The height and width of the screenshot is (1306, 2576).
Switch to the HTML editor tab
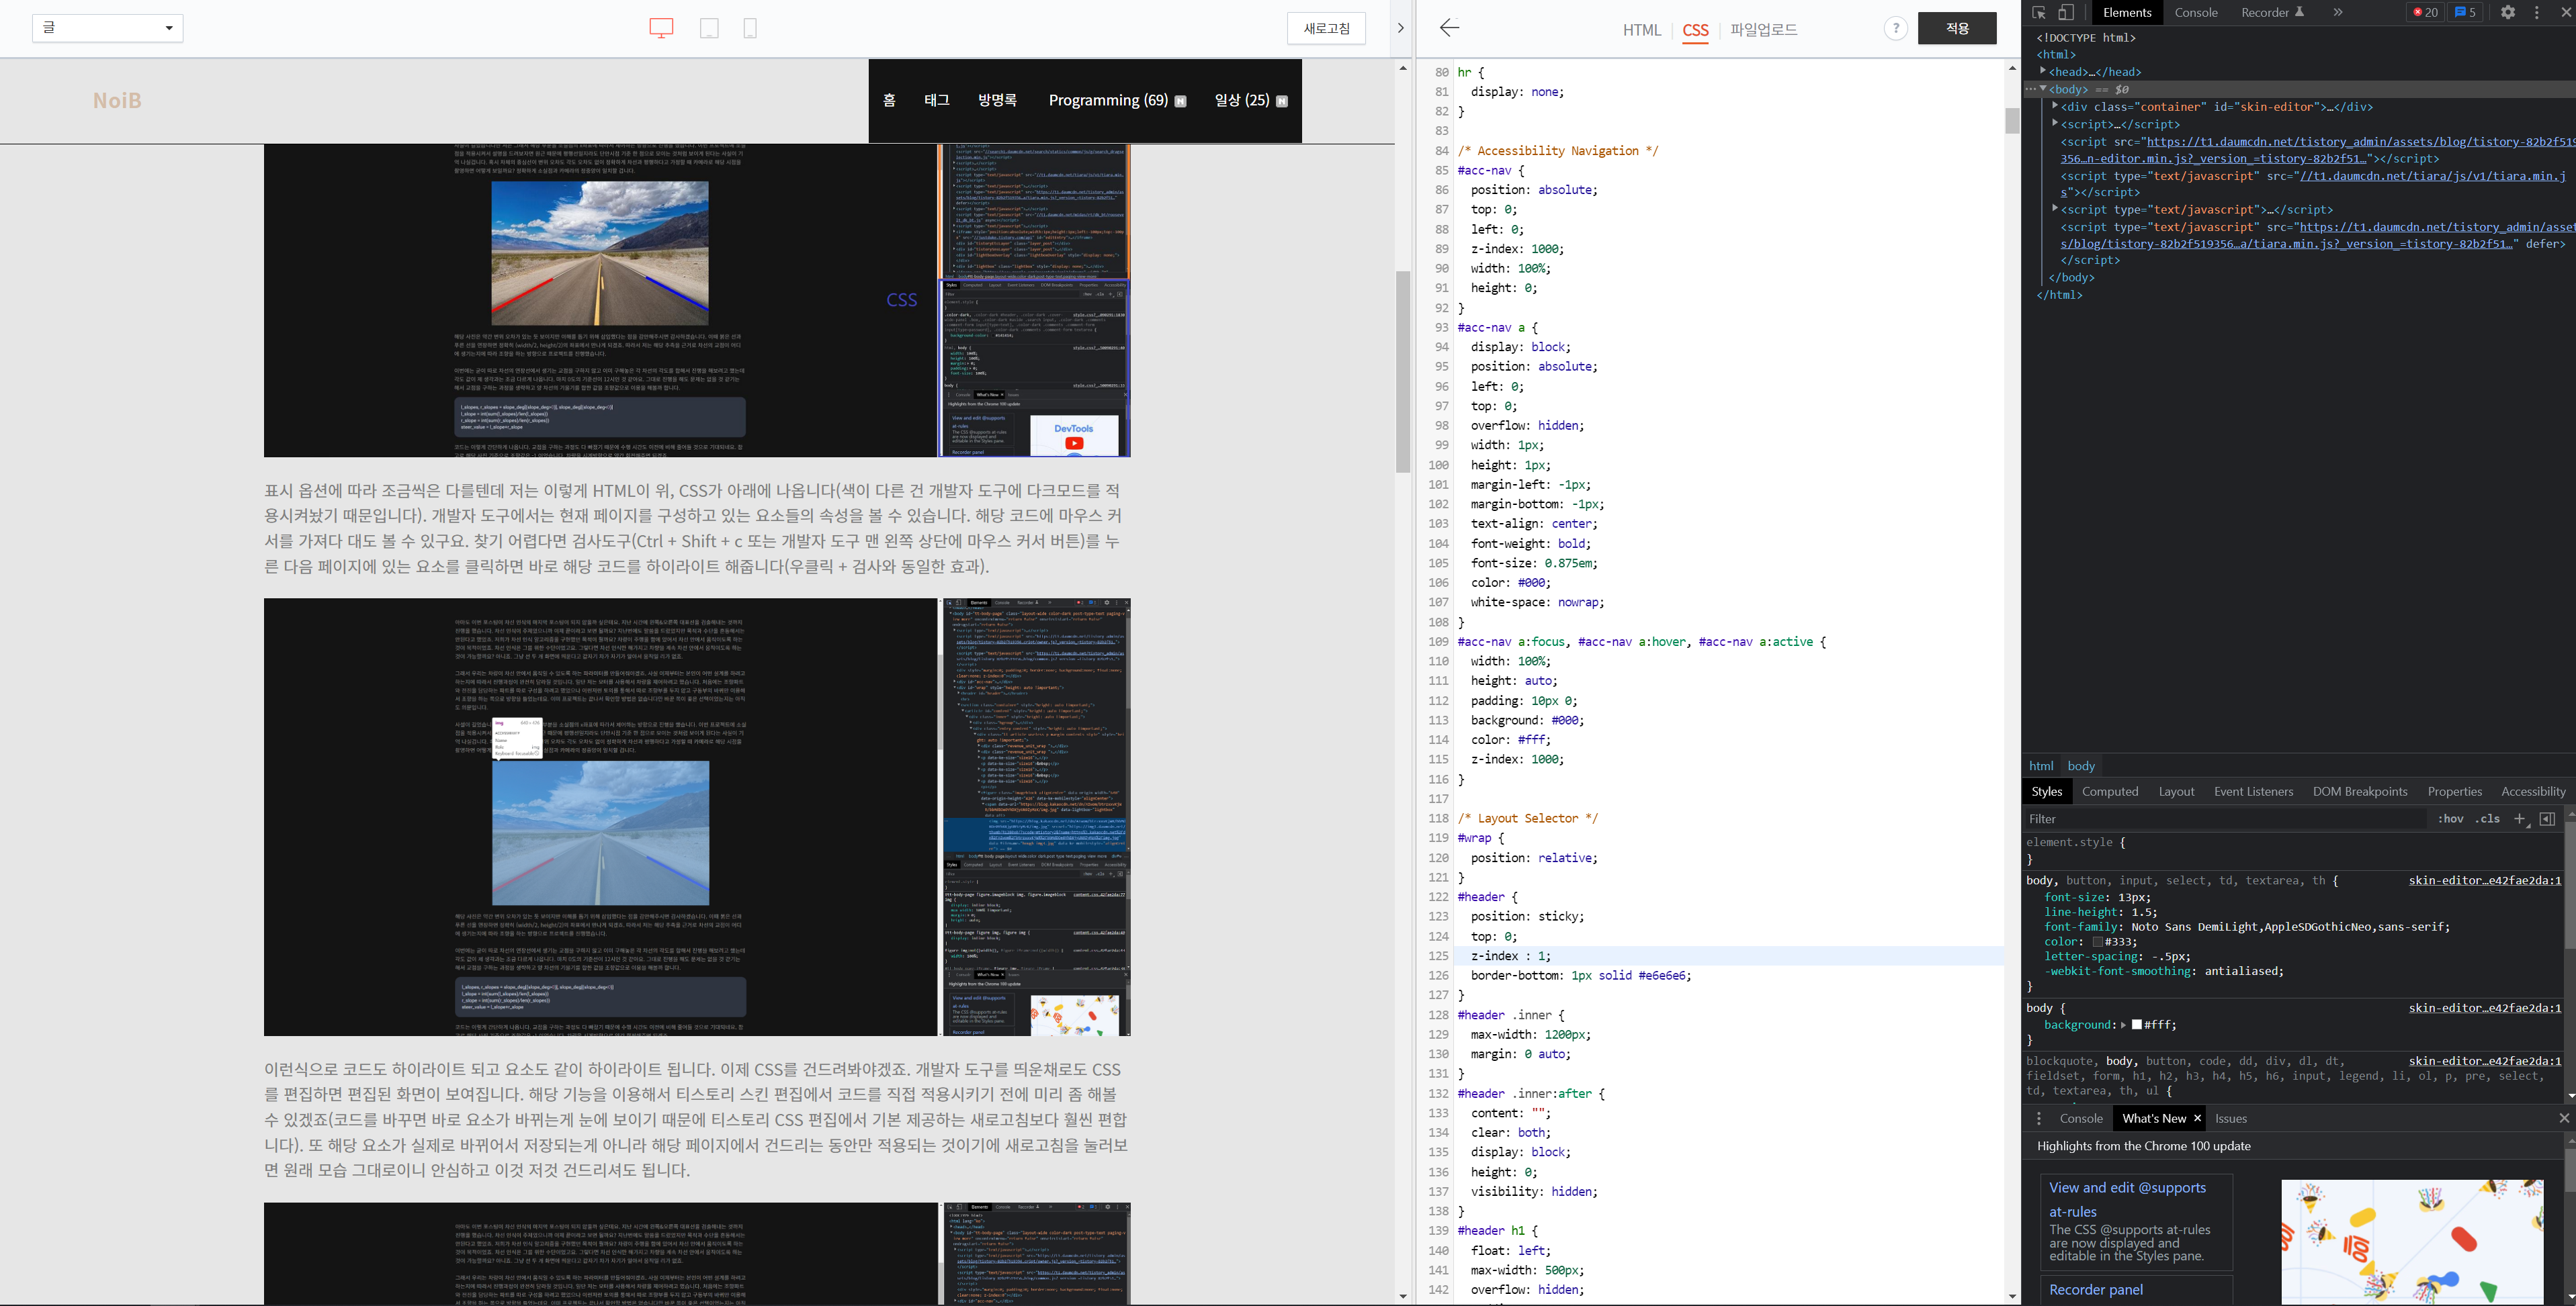(1641, 30)
